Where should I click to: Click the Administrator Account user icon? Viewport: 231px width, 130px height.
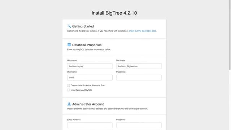(x=69, y=104)
